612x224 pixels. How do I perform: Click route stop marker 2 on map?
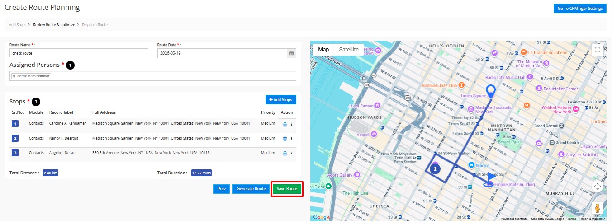point(435,169)
